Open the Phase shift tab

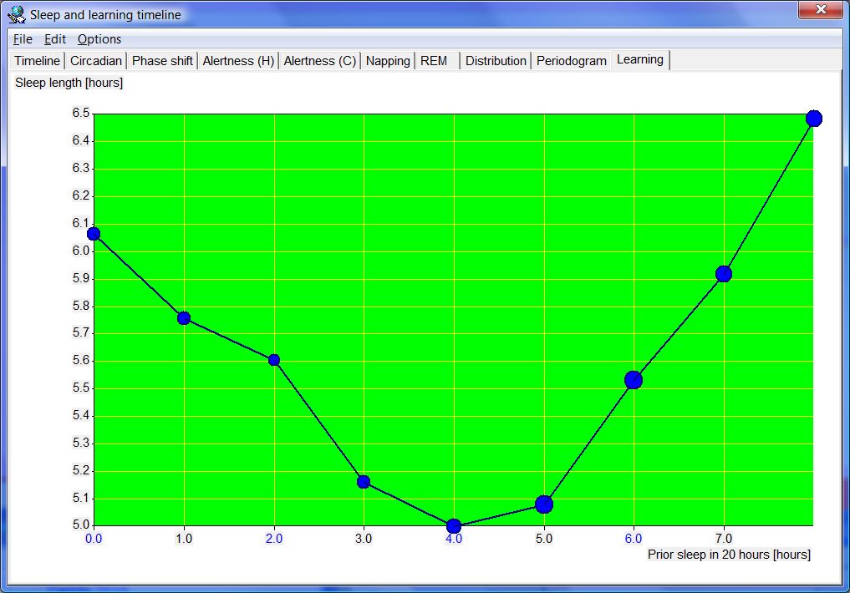click(x=162, y=61)
